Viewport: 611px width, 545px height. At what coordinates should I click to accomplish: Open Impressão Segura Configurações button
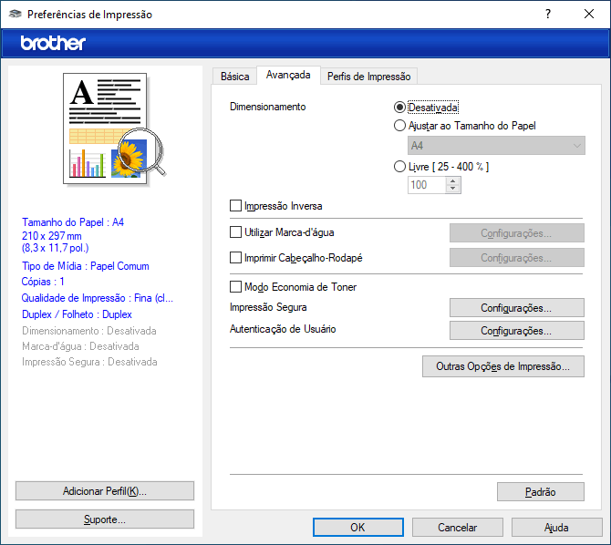[516, 308]
